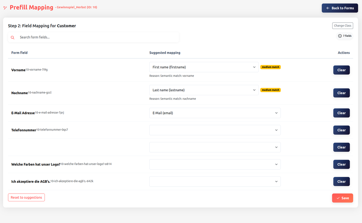Screen dimensions: 362x223
Task: Click the Suggested mapping column header
Action: [x=165, y=53]
